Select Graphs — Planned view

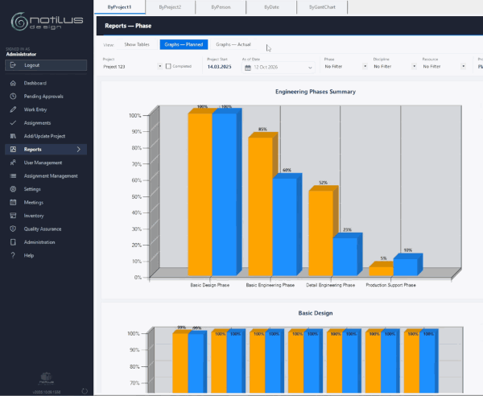(x=184, y=44)
